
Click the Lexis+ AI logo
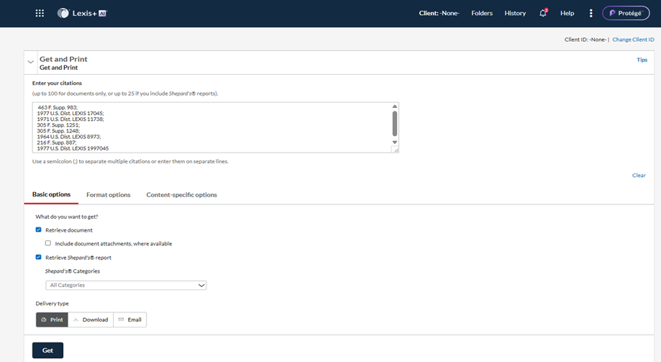coord(72,13)
